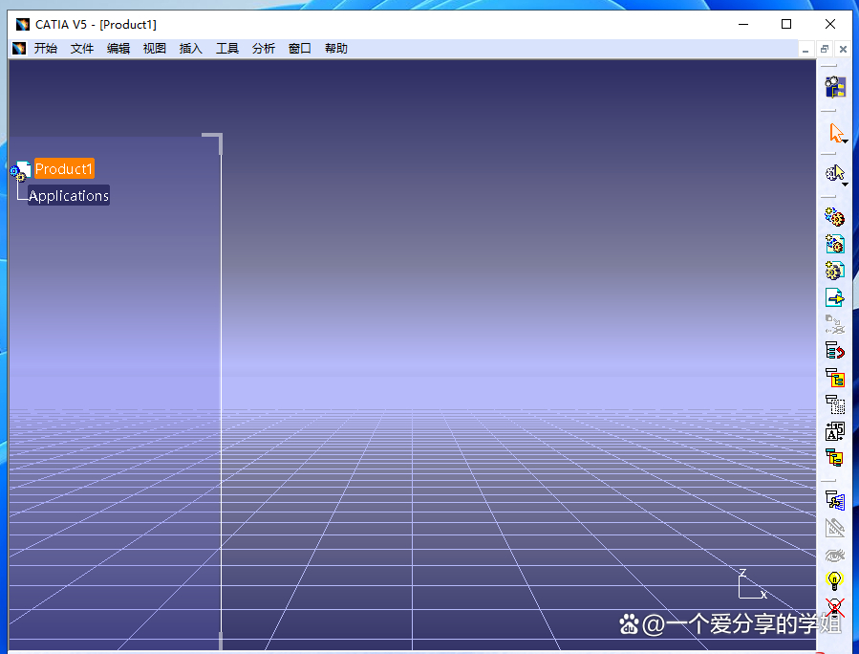Insert a new Component with gears icon
This screenshot has width=859, height=654.
[835, 217]
